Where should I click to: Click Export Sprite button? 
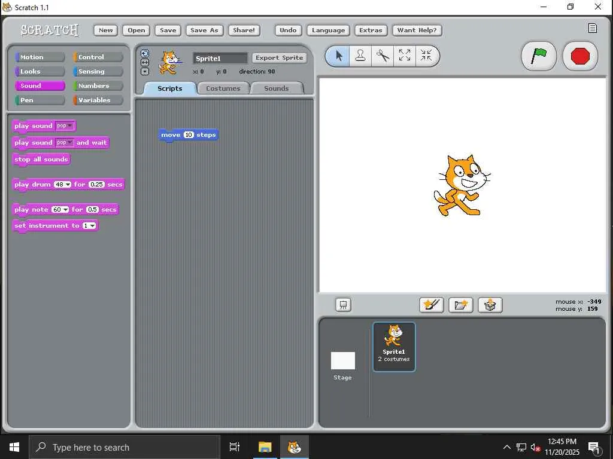279,57
